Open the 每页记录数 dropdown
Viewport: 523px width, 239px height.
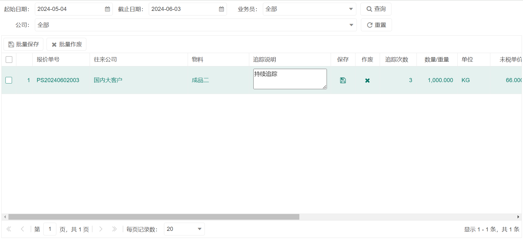click(x=199, y=229)
